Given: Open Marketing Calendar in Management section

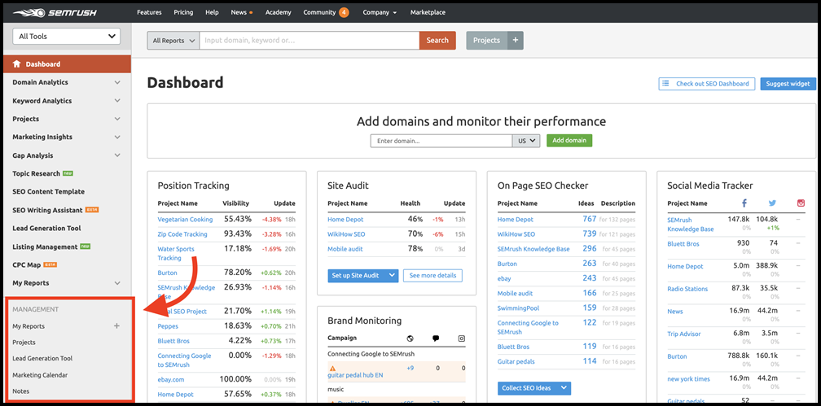Looking at the screenshot, I should click(40, 375).
